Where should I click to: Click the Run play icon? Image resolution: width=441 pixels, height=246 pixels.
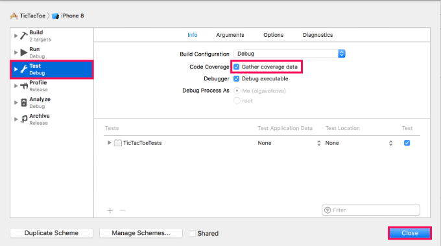pyautogui.click(x=24, y=52)
